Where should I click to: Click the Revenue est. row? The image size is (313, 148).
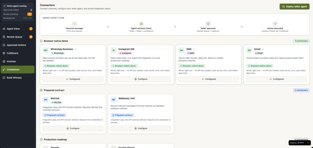17,18
